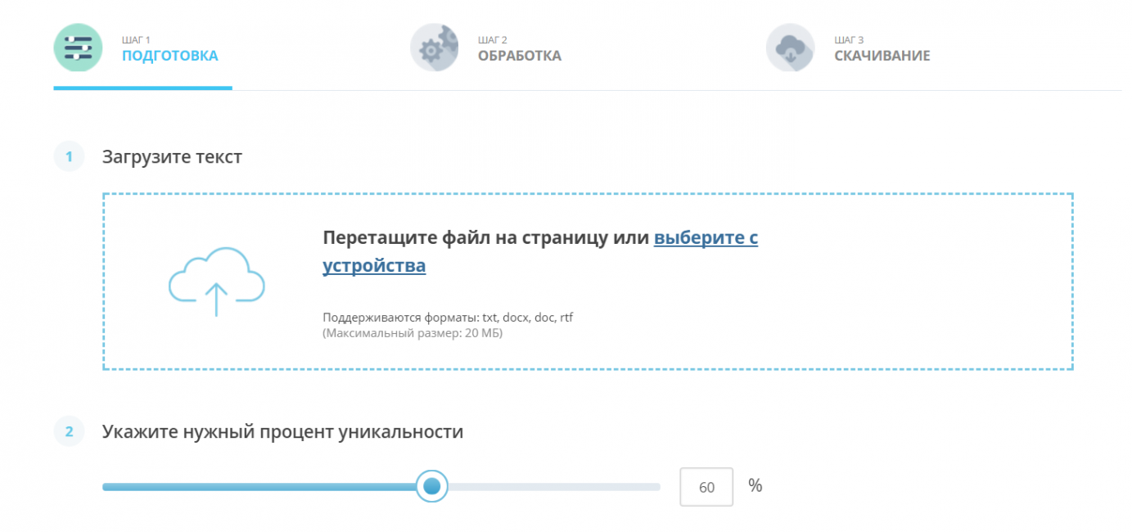
Task: Click the cloud download Скачивание step icon
Action: pos(790,47)
